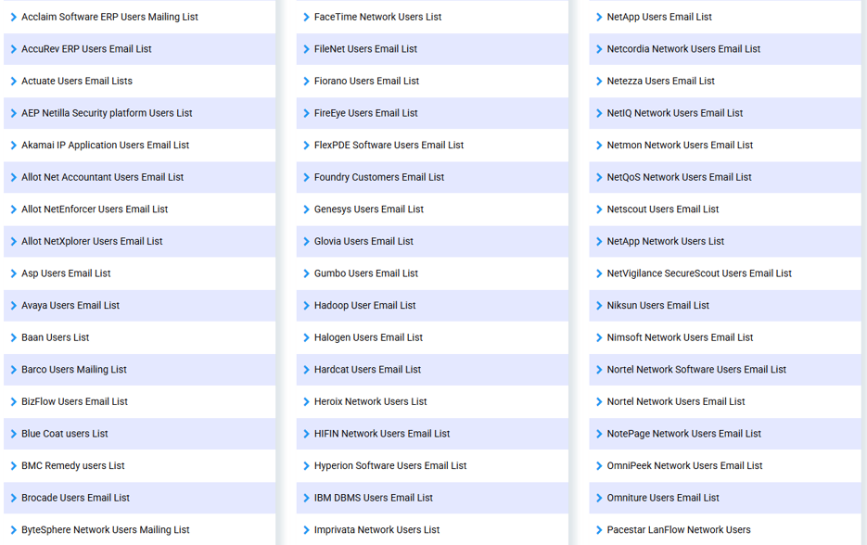Open Genesys Users Email List

[x=369, y=209]
